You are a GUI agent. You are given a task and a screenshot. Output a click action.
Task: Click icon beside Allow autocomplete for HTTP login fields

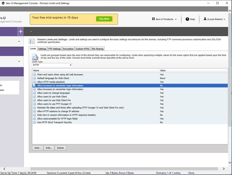[x=34, y=119]
